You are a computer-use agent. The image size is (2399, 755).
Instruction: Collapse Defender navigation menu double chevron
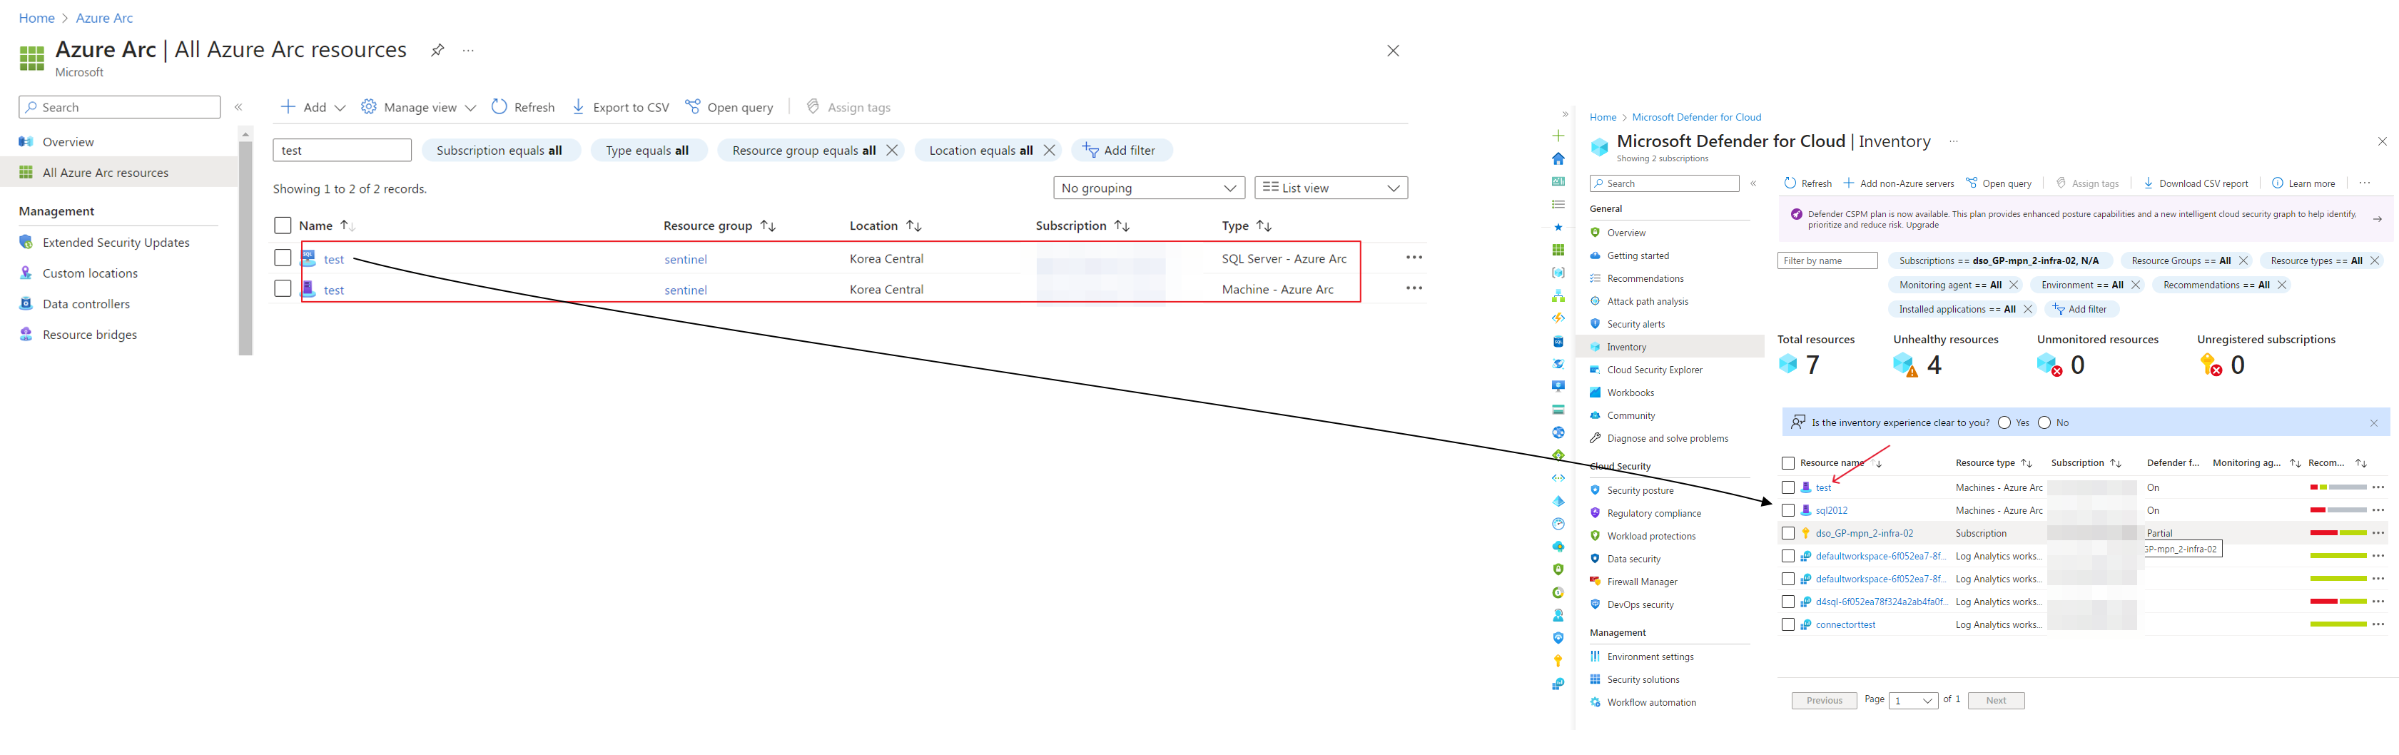tap(1753, 183)
